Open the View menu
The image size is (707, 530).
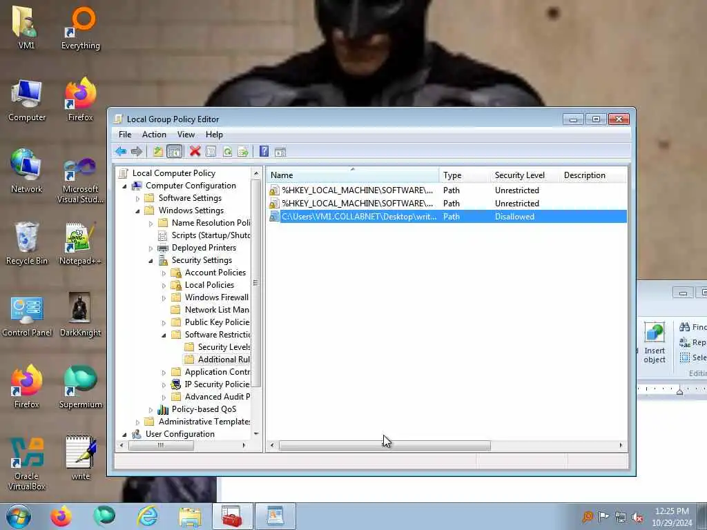[x=186, y=135]
